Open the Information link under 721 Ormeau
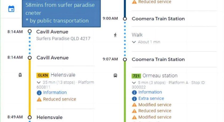 tap(150, 92)
